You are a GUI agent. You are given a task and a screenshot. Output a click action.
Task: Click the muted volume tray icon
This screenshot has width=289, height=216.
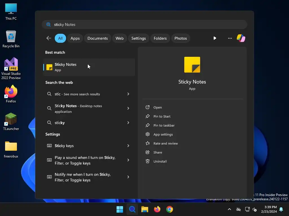tap(255, 209)
